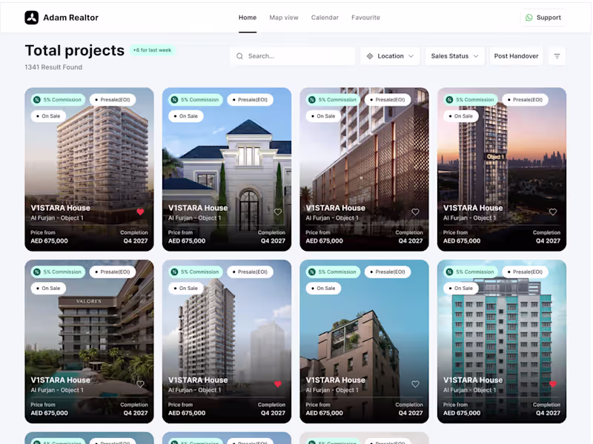Click 5% Commission badge on VALORES building card

[58, 272]
